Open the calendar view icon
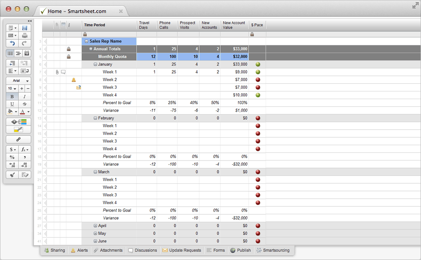Image resolution: width=421 pixels, height=260 pixels. tap(27, 53)
